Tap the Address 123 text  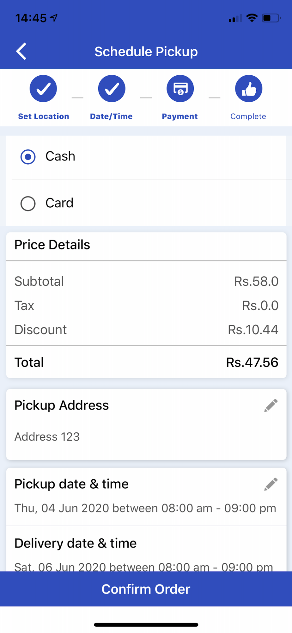[x=47, y=437]
